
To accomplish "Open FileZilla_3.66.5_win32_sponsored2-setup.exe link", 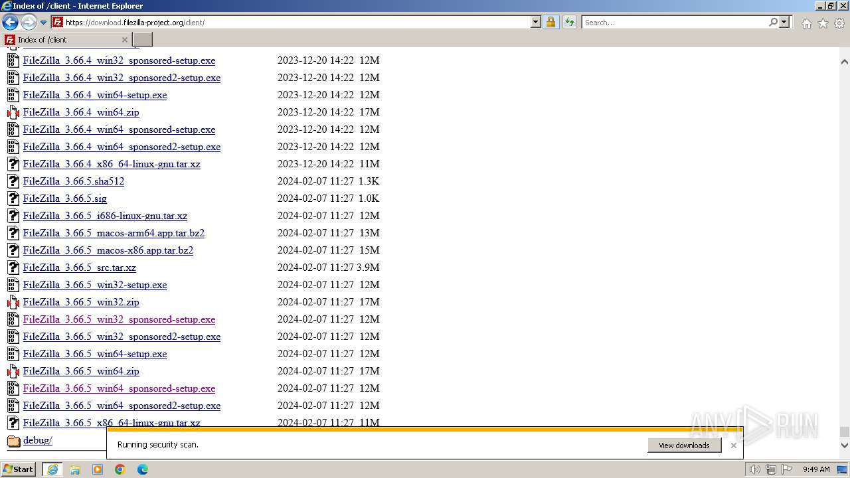I will [122, 337].
